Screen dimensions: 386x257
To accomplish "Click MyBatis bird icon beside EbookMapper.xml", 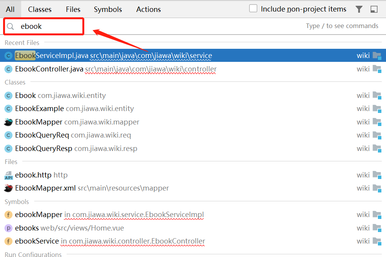I will coord(8,189).
